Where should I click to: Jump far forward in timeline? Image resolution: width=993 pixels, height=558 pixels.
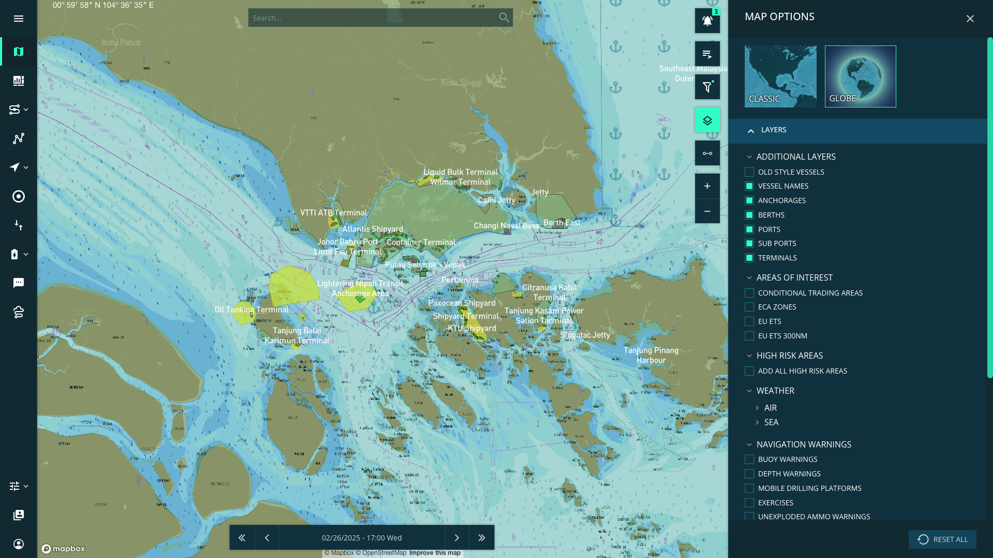point(482,538)
